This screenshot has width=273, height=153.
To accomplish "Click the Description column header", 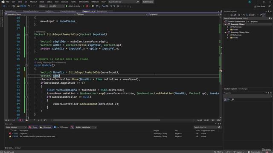I will coord(24,130).
